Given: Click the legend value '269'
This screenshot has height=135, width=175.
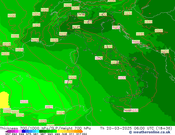Looking at the screenshot, I should [x=21, y=134].
